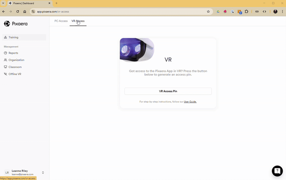Screen dimensions: 286x180
Task: Expand the Leanne Riley account menu
Action: pos(43,172)
